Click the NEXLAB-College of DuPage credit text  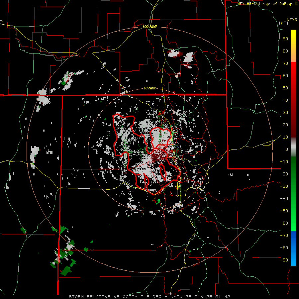click(267, 4)
